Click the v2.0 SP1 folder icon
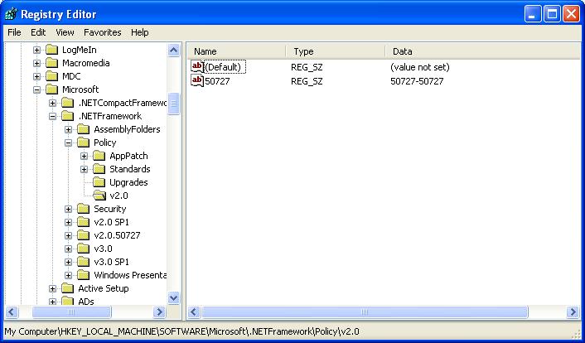This screenshot has width=585, height=343. 83,222
